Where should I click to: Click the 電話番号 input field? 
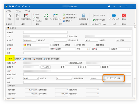coord(120,67)
